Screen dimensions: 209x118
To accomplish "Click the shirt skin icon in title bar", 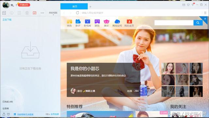I will [x=188, y=5].
